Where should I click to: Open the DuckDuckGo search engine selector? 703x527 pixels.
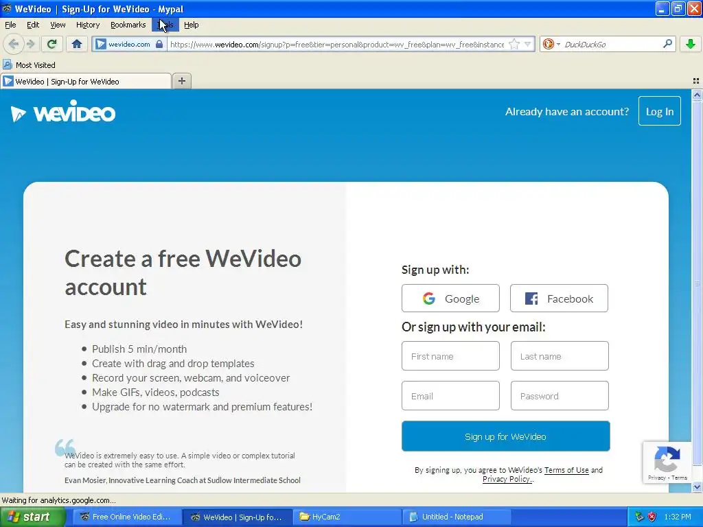pyautogui.click(x=551, y=45)
